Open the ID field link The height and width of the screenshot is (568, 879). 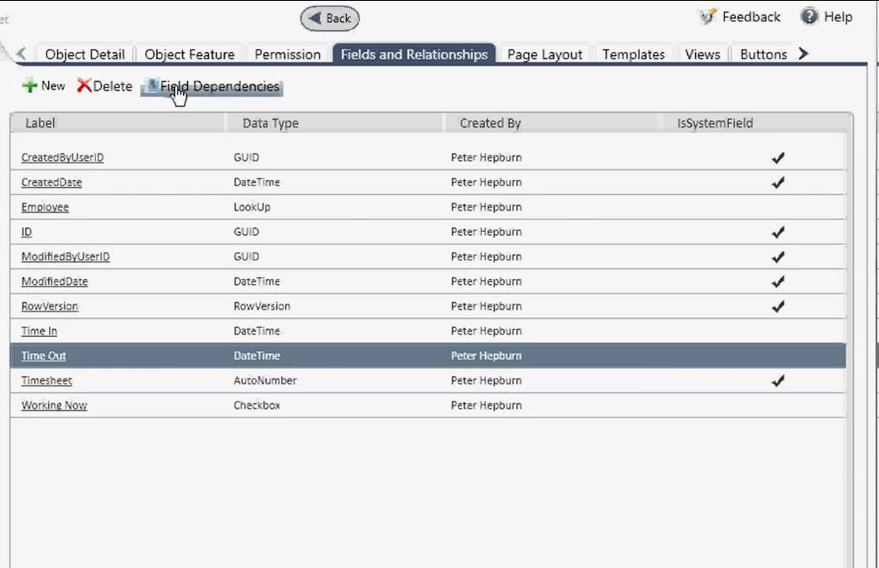coord(26,232)
